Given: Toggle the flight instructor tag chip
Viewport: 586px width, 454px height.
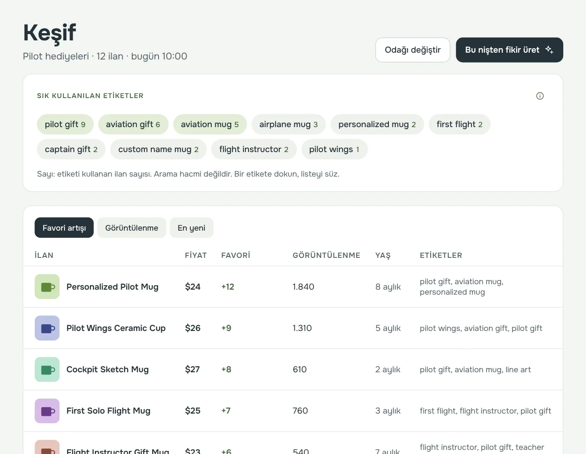Looking at the screenshot, I should [x=253, y=149].
